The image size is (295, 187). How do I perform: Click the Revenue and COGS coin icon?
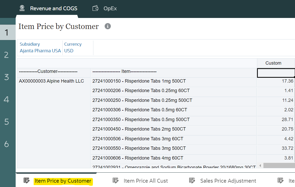point(22,8)
